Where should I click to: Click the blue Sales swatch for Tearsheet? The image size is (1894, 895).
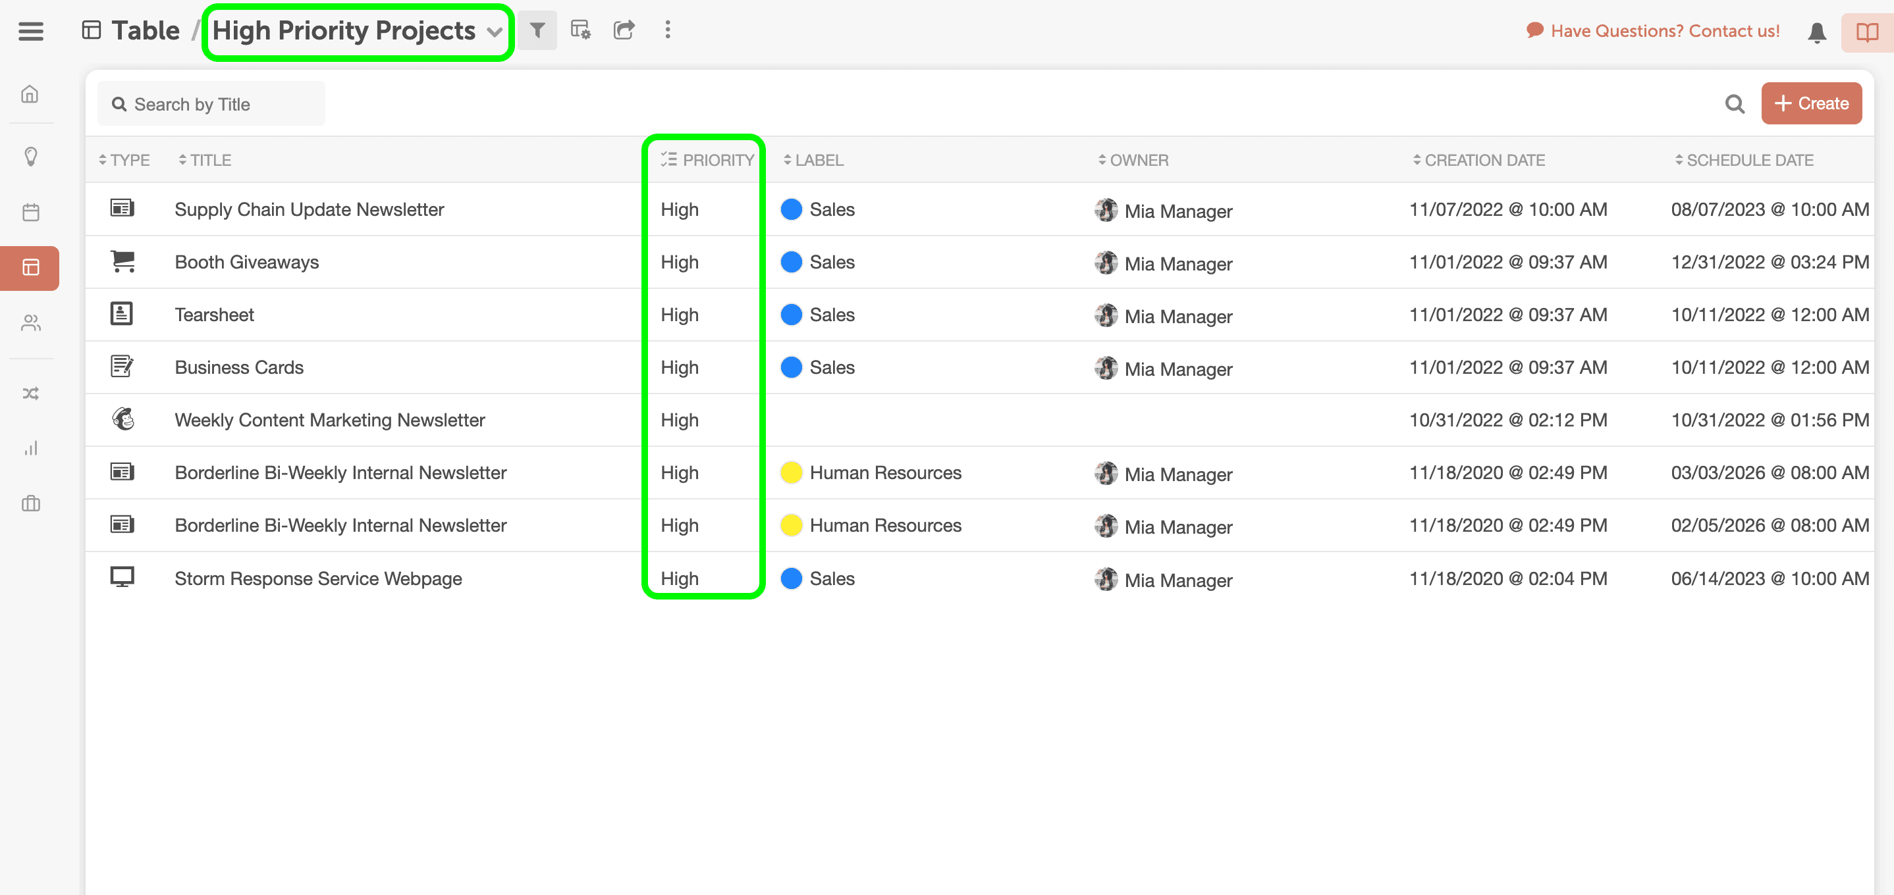791,315
